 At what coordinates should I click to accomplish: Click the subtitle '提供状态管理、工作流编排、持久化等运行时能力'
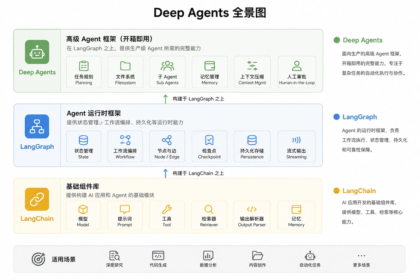click(x=125, y=122)
